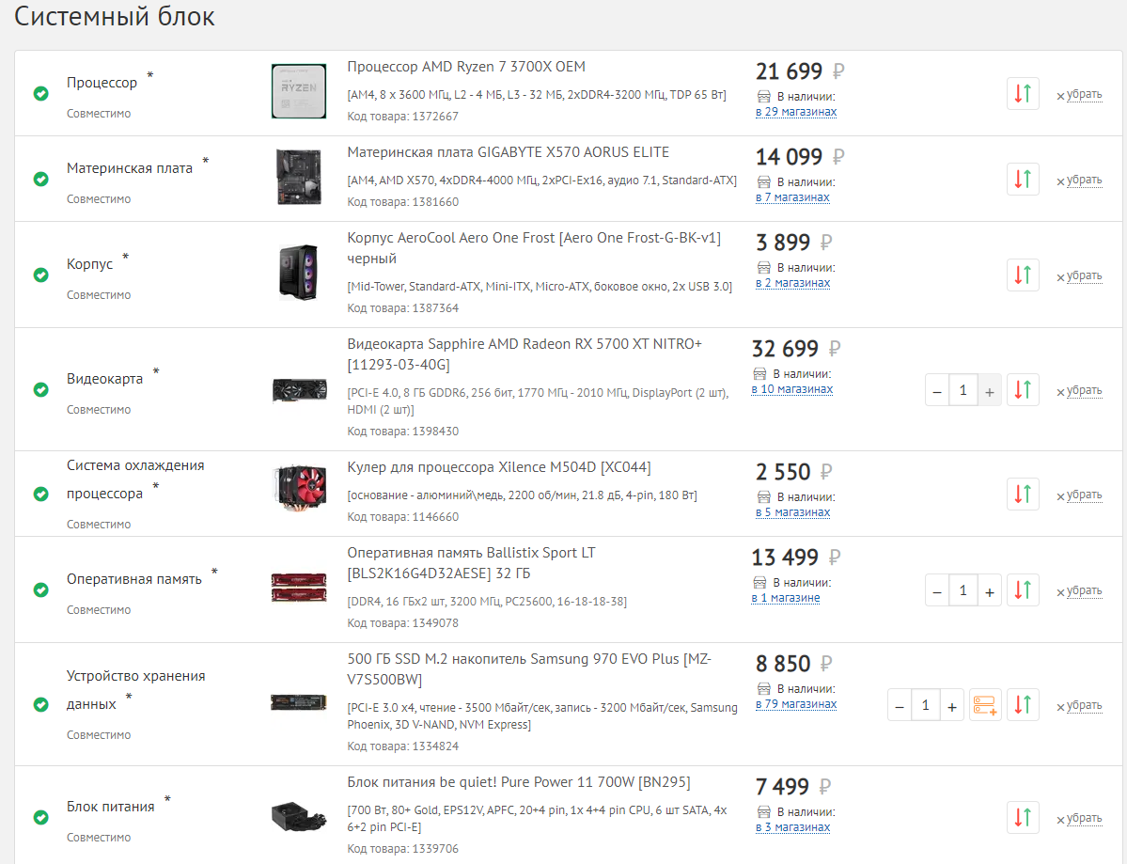Click green compatibility checkmark next to Материнская плата
The height and width of the screenshot is (864, 1127).
tap(41, 179)
